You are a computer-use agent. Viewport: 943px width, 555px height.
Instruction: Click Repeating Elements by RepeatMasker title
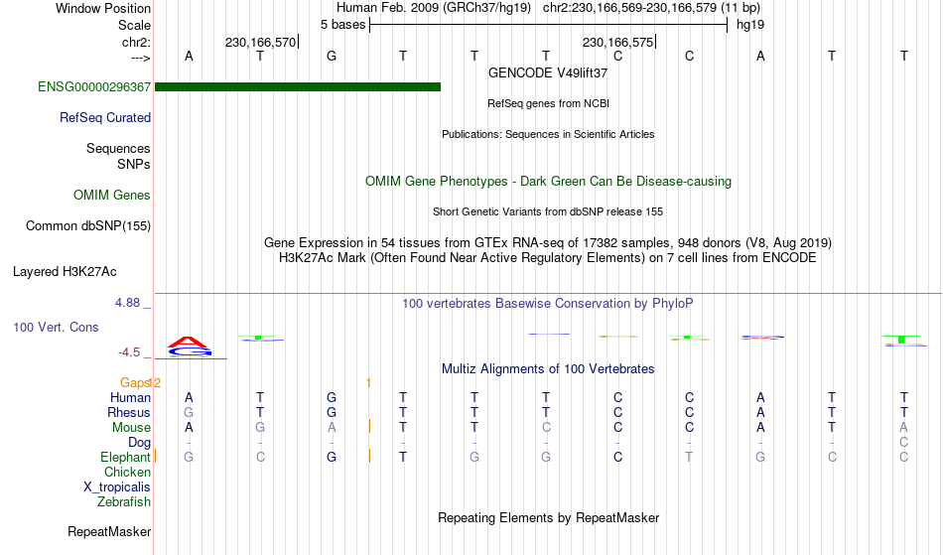[548, 518]
